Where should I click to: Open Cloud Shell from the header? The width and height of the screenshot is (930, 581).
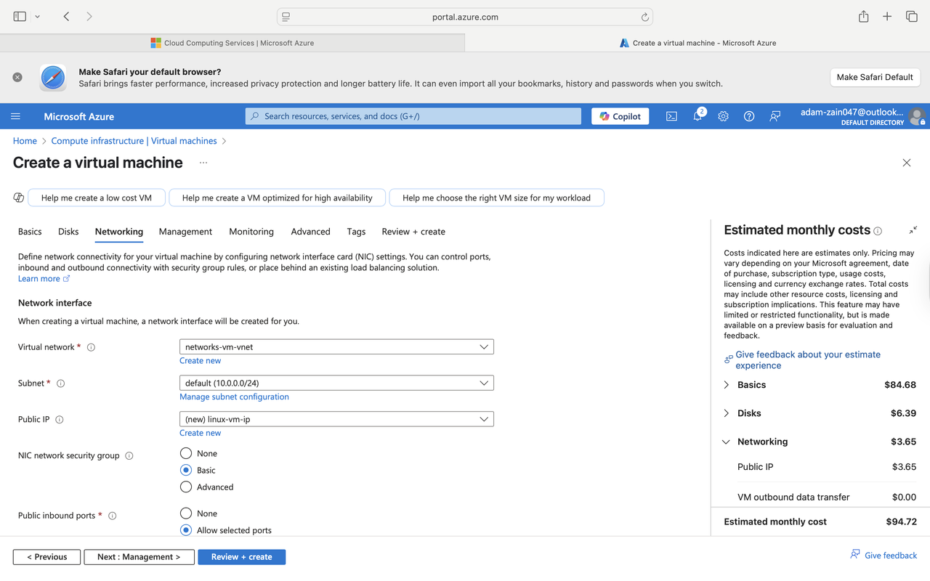671,116
